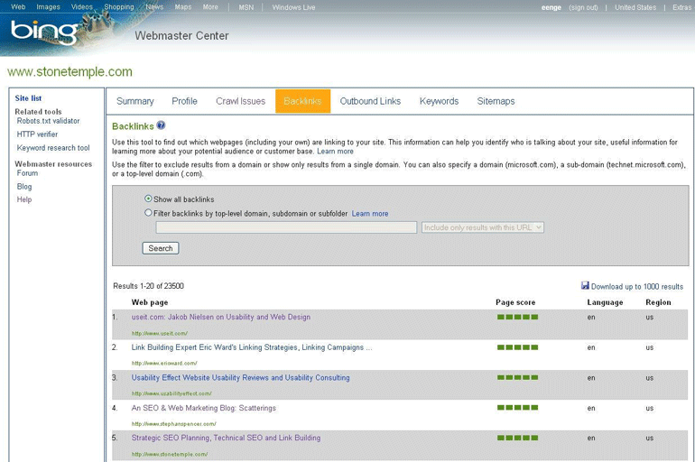Click the backlink filter URL field

click(x=286, y=227)
